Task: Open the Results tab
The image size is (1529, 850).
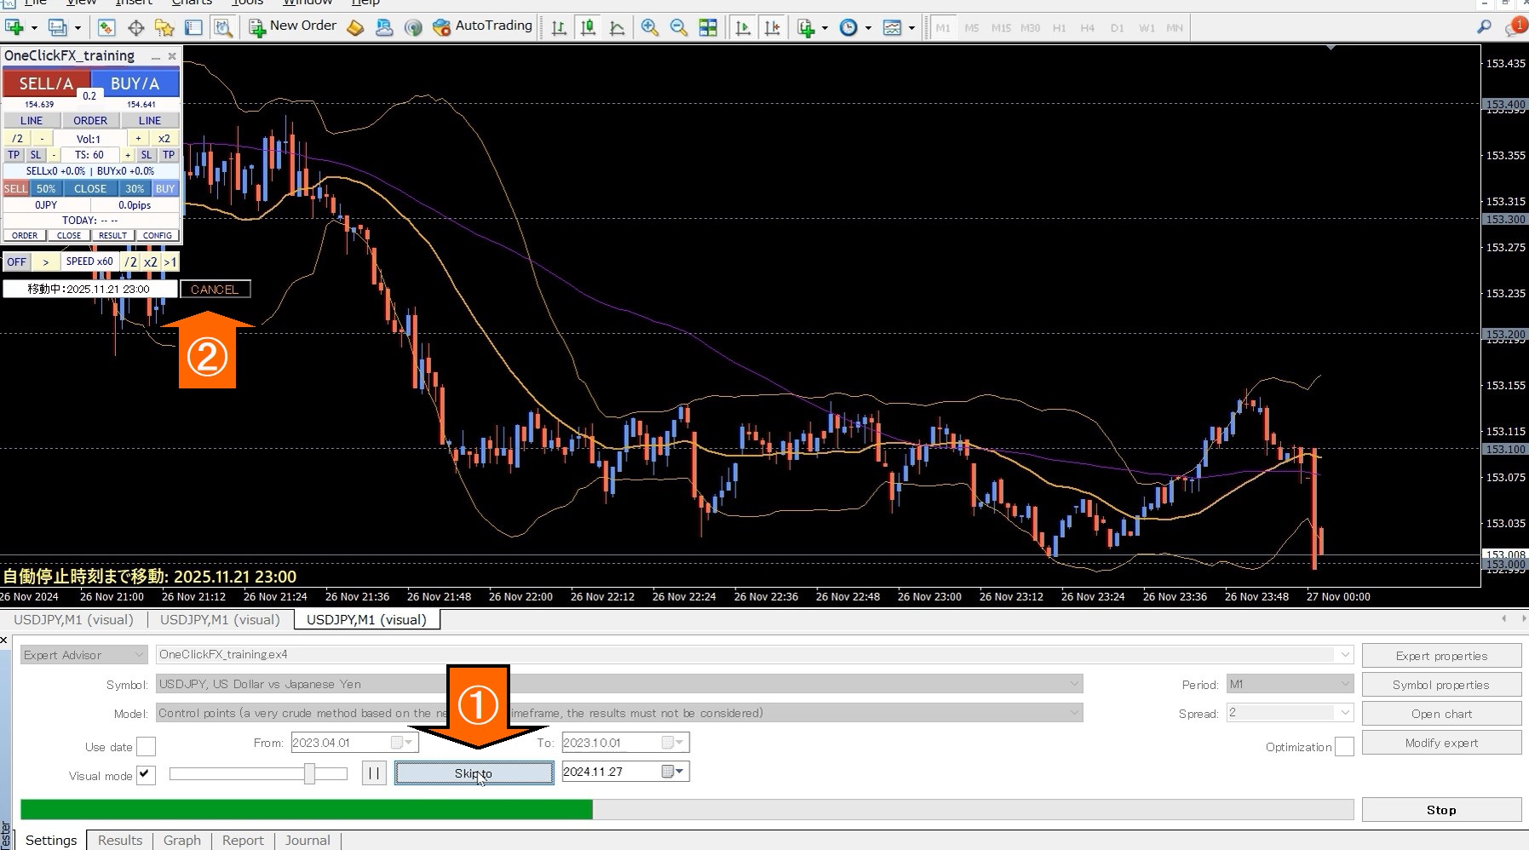Action: pos(120,841)
